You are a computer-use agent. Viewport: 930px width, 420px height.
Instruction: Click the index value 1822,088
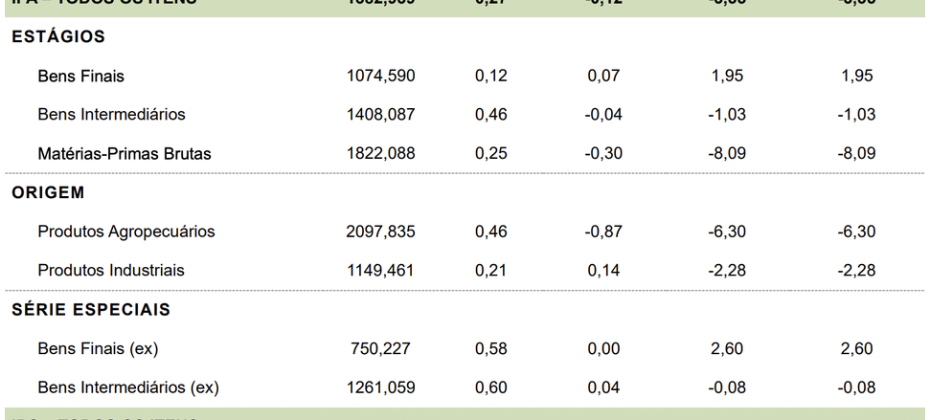pyautogui.click(x=380, y=154)
